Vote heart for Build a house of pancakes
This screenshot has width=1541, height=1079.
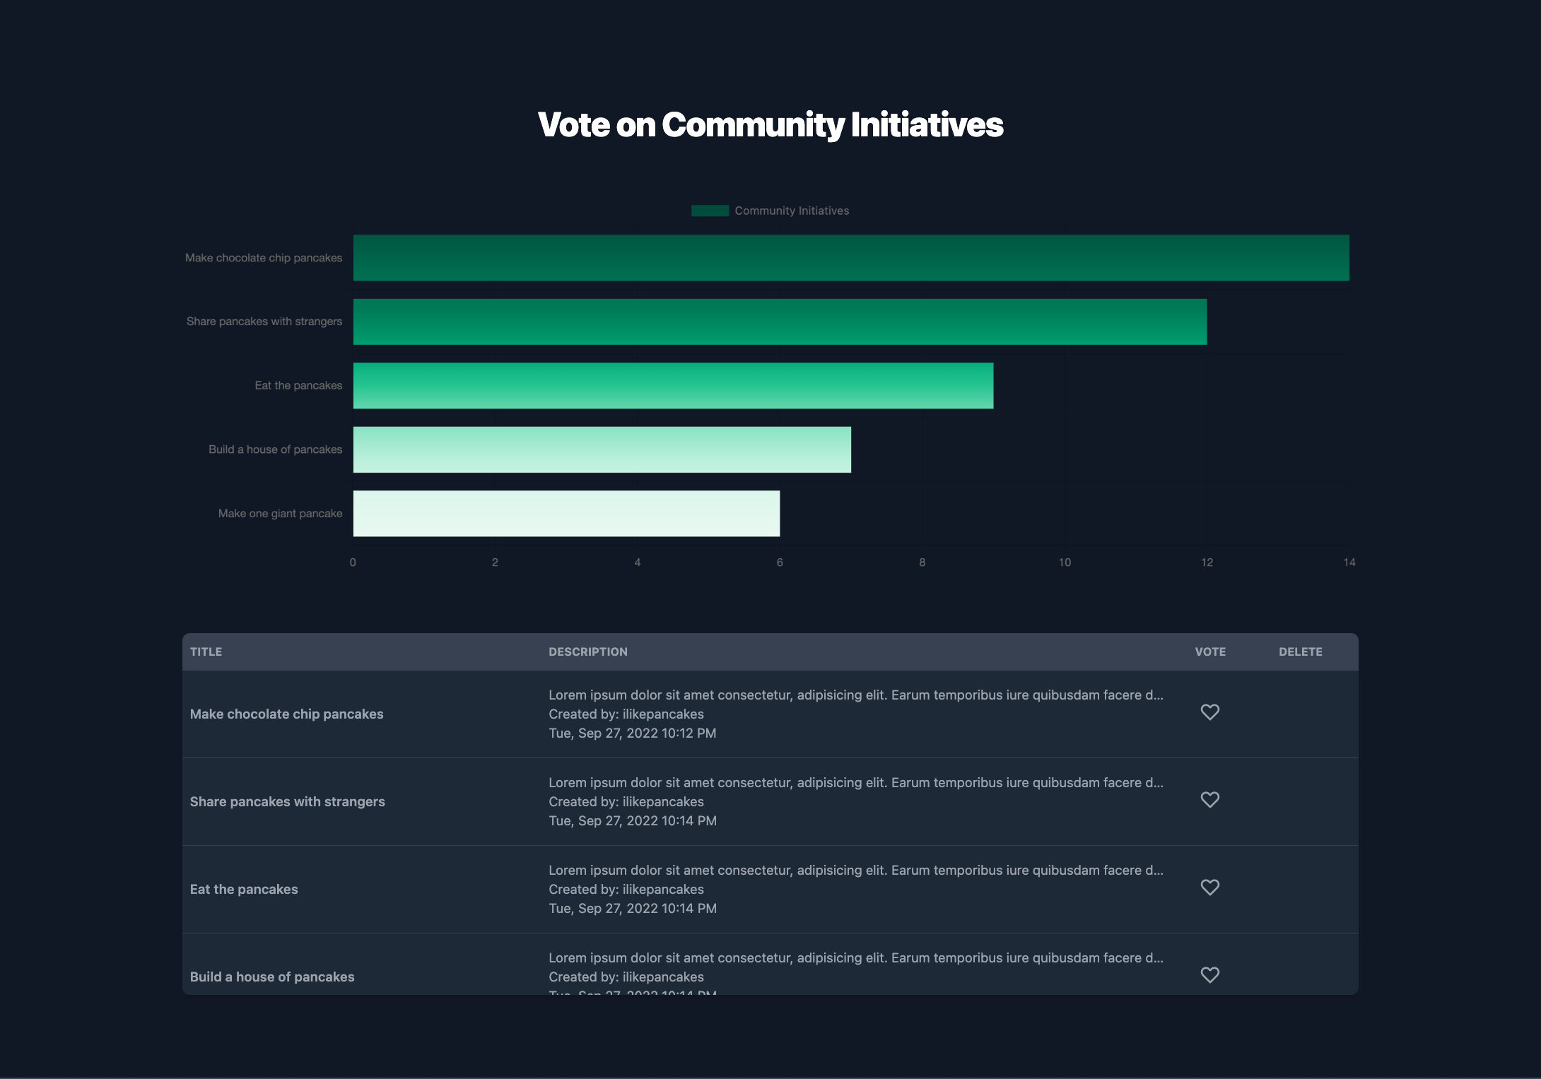point(1209,975)
